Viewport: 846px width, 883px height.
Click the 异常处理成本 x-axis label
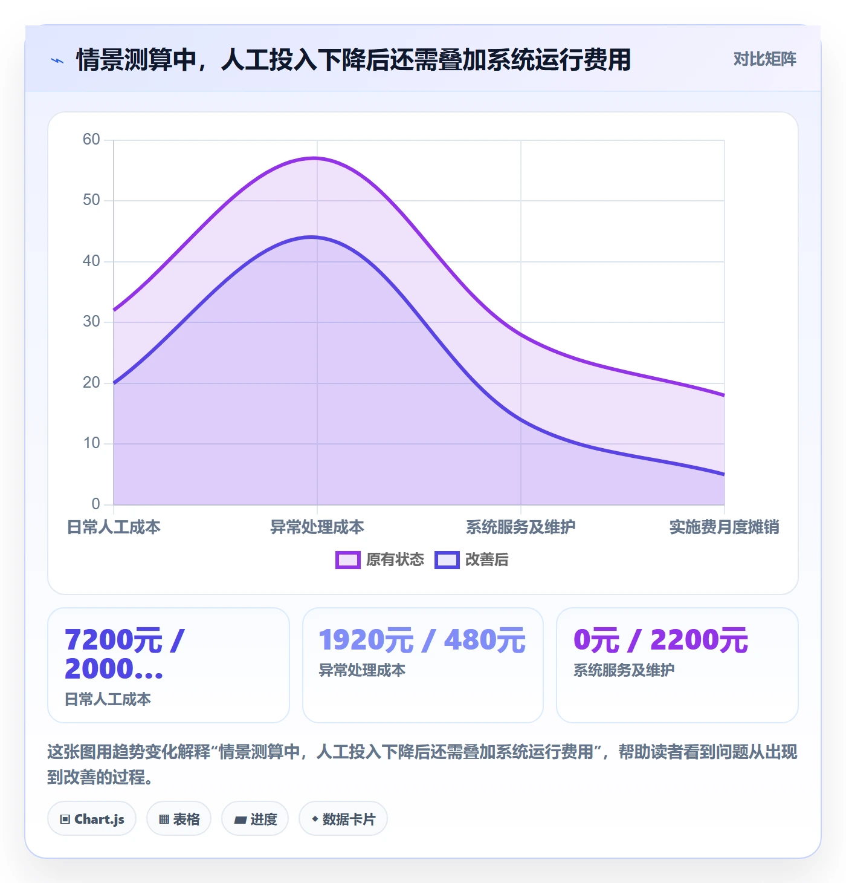point(317,527)
